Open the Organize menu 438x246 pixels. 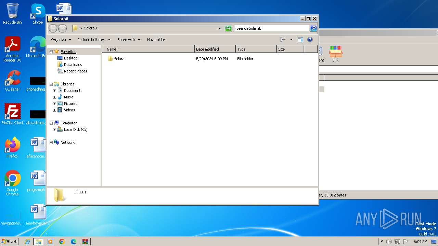tap(61, 40)
